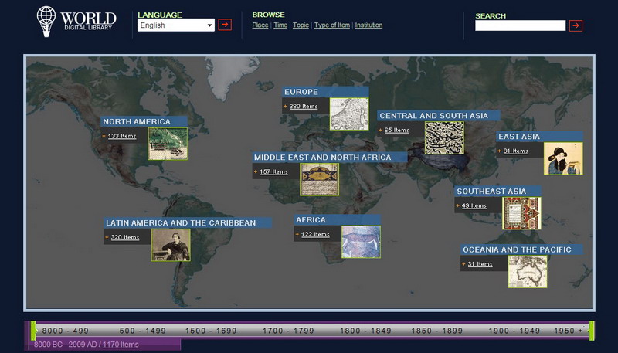618x353 pixels.
Task: Open Southeast Asia 49 Items link
Action: click(474, 205)
